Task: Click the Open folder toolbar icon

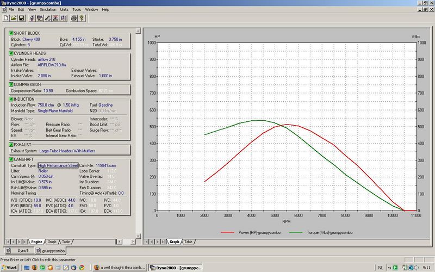Action: (13, 18)
